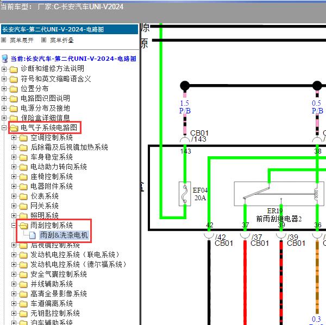Open the 发动机电控系统（德尔福系统） tree item
Viewport: 326px width, 325px height.
tap(79, 264)
